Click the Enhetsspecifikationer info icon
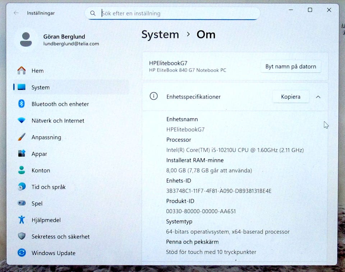Screen dimensions: 345x272 click(x=153, y=96)
